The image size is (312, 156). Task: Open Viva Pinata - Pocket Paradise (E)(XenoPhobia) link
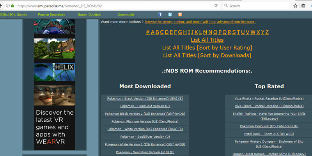tap(269, 106)
